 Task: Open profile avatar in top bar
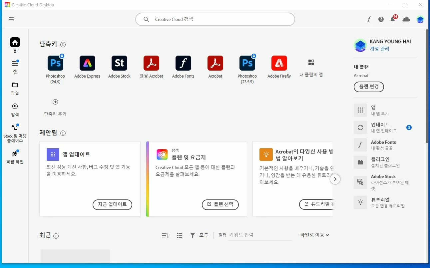click(420, 19)
